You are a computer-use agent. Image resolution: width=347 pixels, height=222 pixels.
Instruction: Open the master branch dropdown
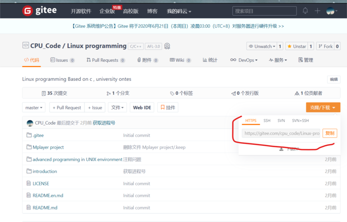click(34, 108)
